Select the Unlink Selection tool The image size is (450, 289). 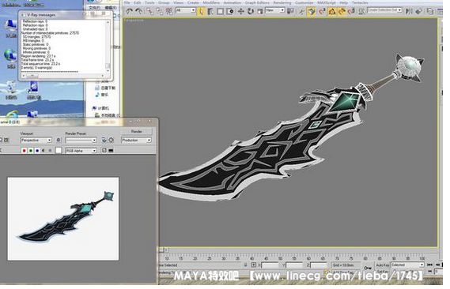click(160, 11)
